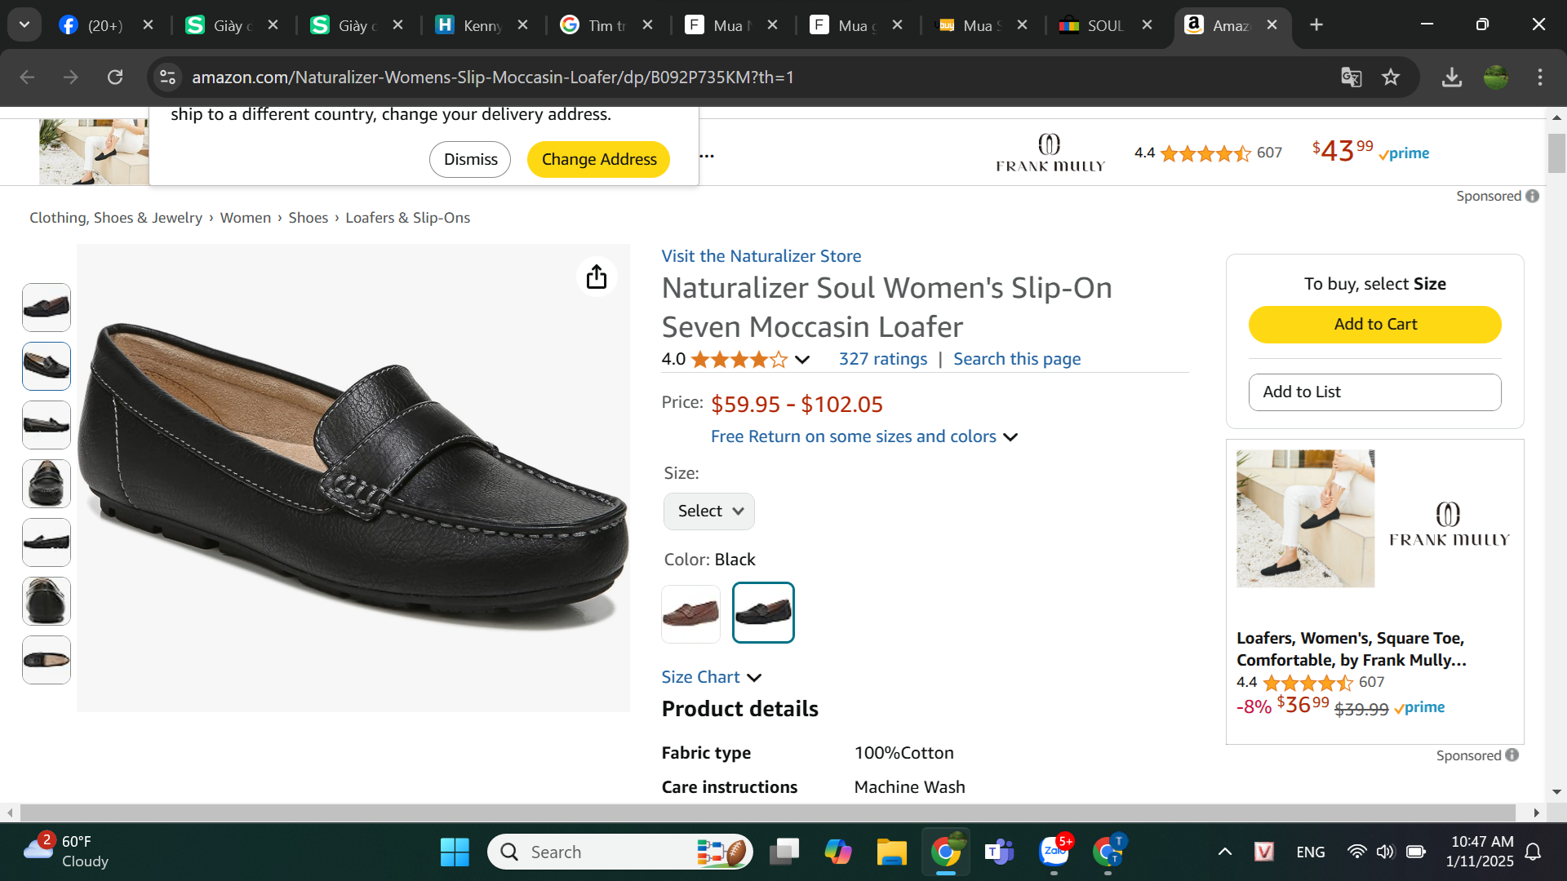Open Chrome downloads icon
The image size is (1567, 881).
(1451, 77)
